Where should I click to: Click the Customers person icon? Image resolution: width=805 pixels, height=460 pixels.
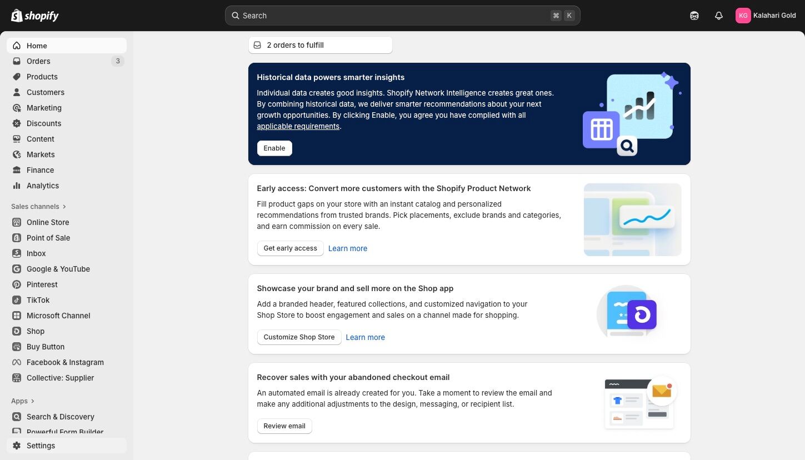pyautogui.click(x=17, y=92)
